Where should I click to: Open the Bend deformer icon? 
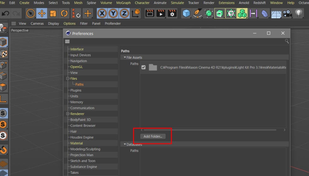(265, 14)
